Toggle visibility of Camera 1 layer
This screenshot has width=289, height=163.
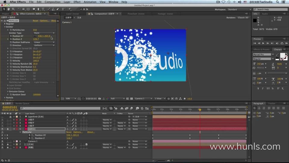point(2,141)
